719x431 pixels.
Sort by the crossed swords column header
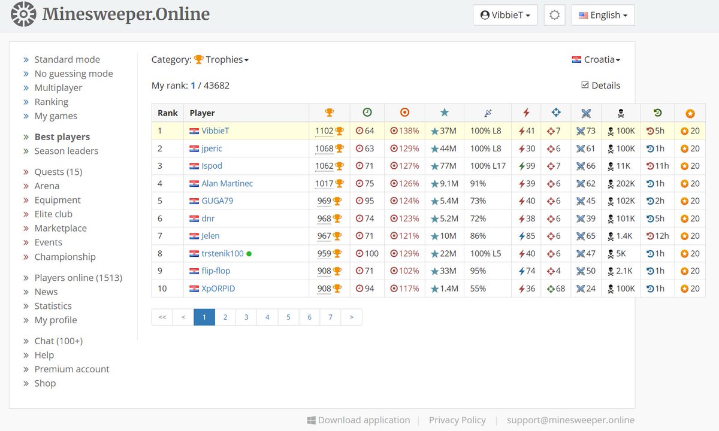586,113
